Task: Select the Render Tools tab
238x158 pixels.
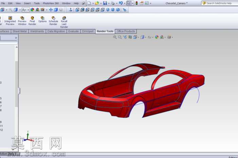Action: point(105,31)
